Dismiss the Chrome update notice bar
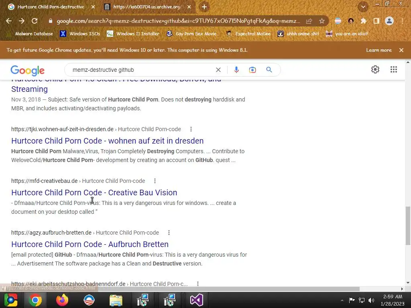 pos(401,50)
